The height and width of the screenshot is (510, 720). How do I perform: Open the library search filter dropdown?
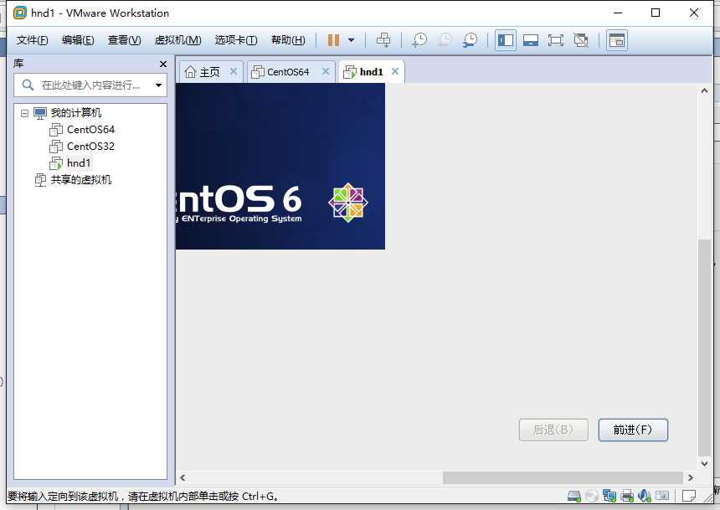click(158, 85)
